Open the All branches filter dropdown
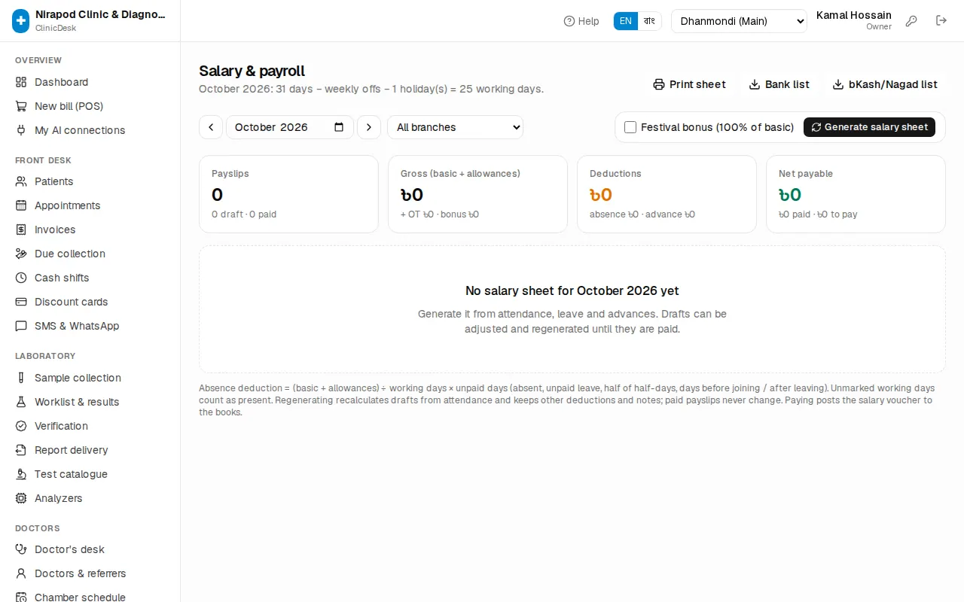Image resolution: width=964 pixels, height=602 pixels. [x=456, y=127]
